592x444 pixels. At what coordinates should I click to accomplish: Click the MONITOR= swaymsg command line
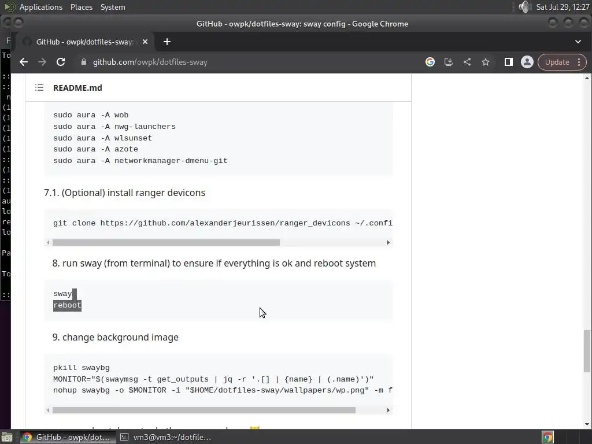coord(213,379)
